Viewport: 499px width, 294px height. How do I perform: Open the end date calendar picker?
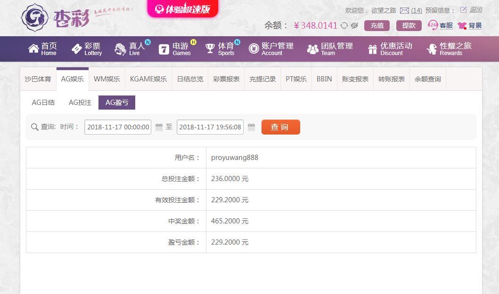pos(252,127)
